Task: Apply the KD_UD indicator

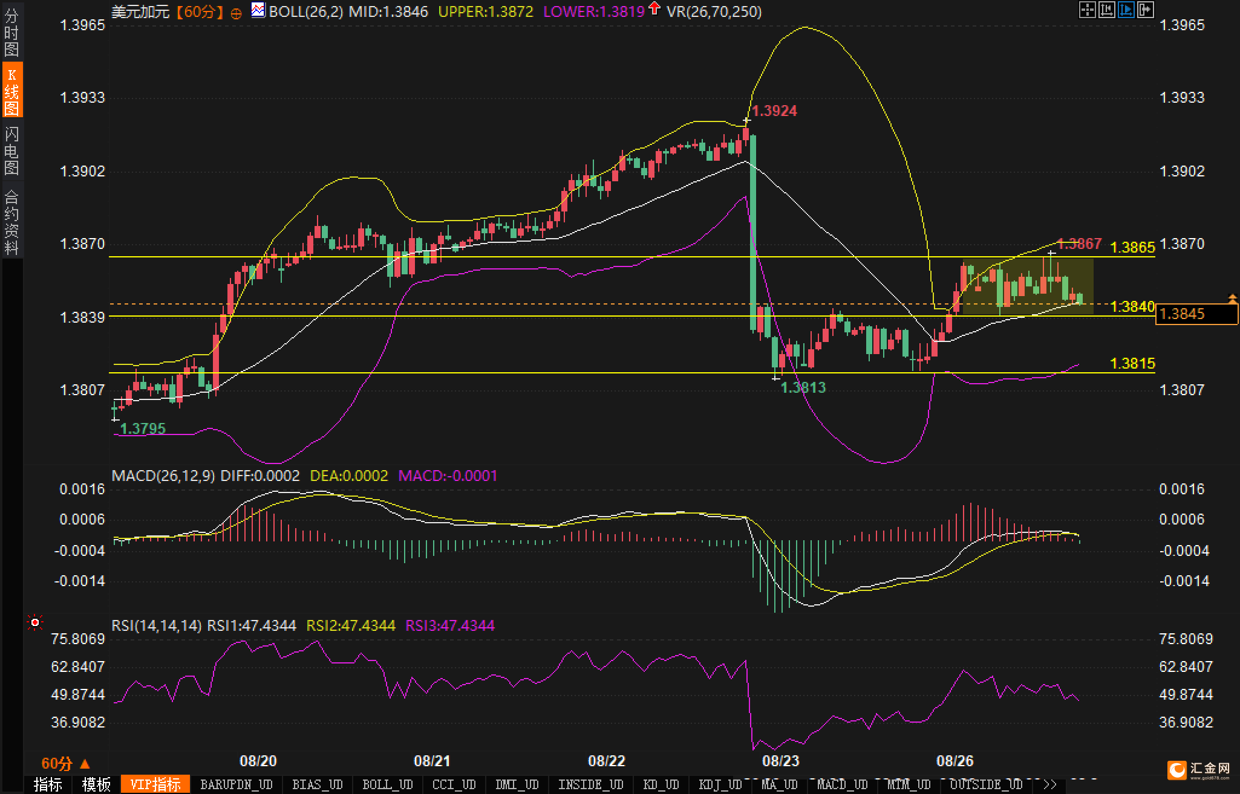Action: [661, 784]
